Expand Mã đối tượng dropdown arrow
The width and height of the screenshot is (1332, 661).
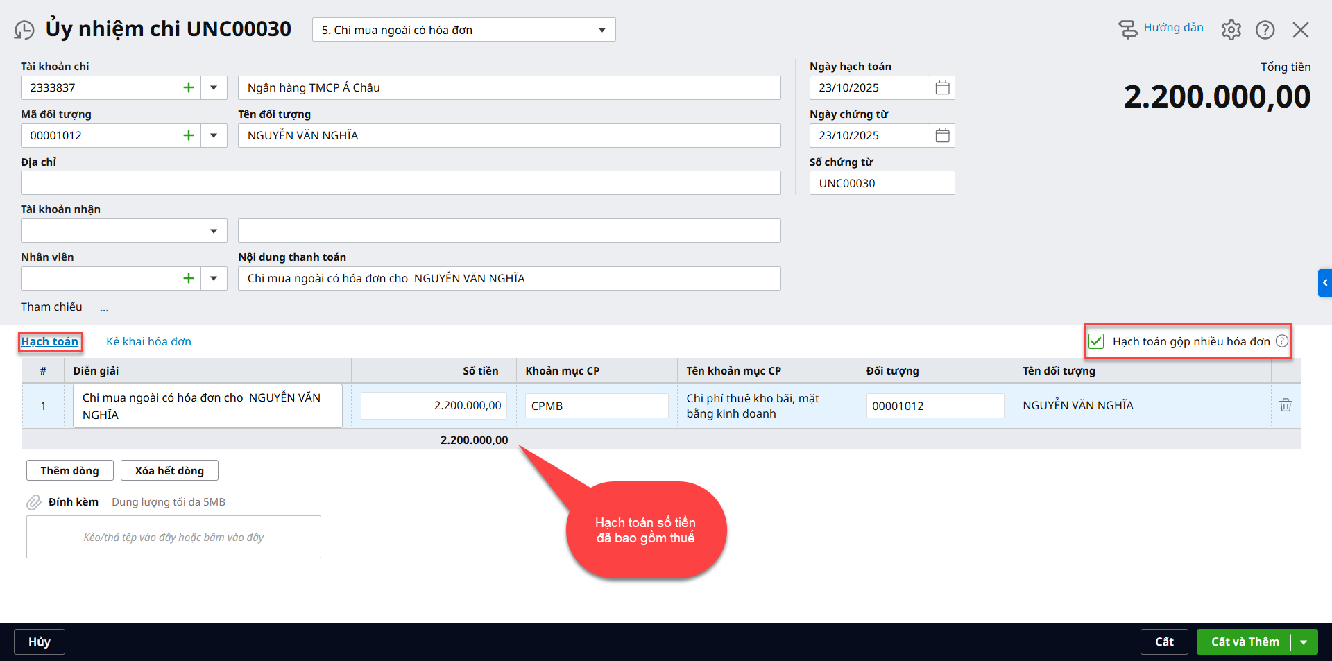pyautogui.click(x=214, y=136)
